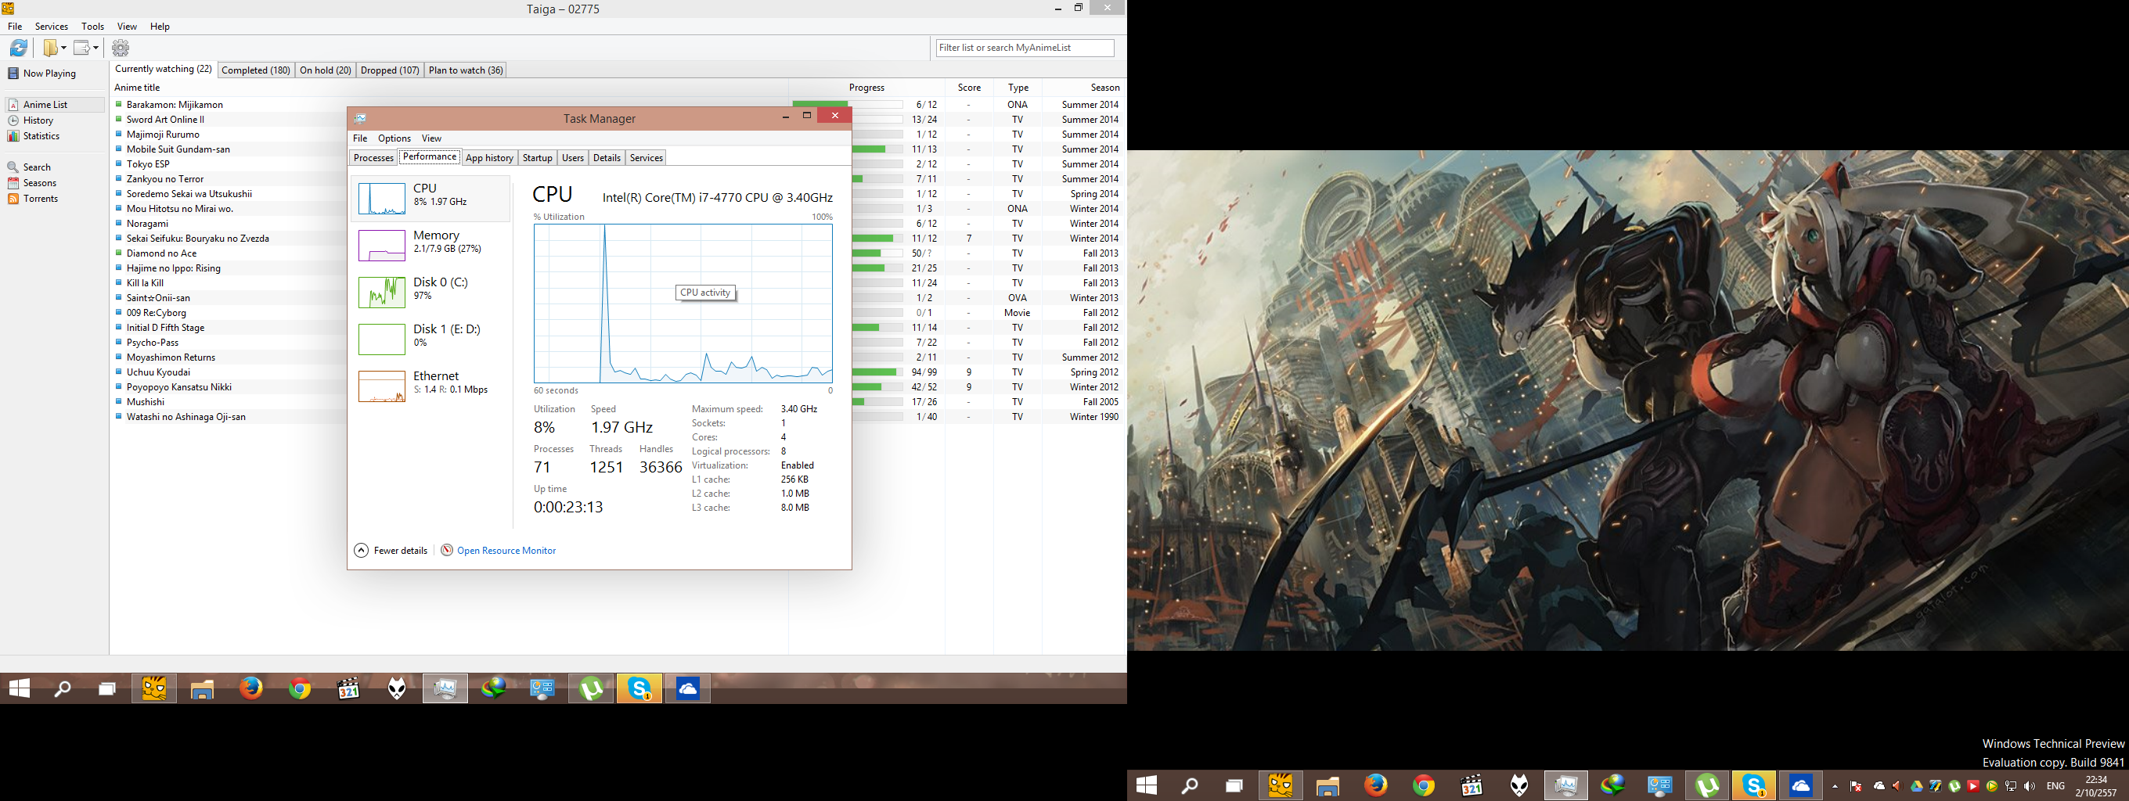Switch to the Plan to watch (36) tab
The width and height of the screenshot is (2129, 801).
click(x=467, y=70)
